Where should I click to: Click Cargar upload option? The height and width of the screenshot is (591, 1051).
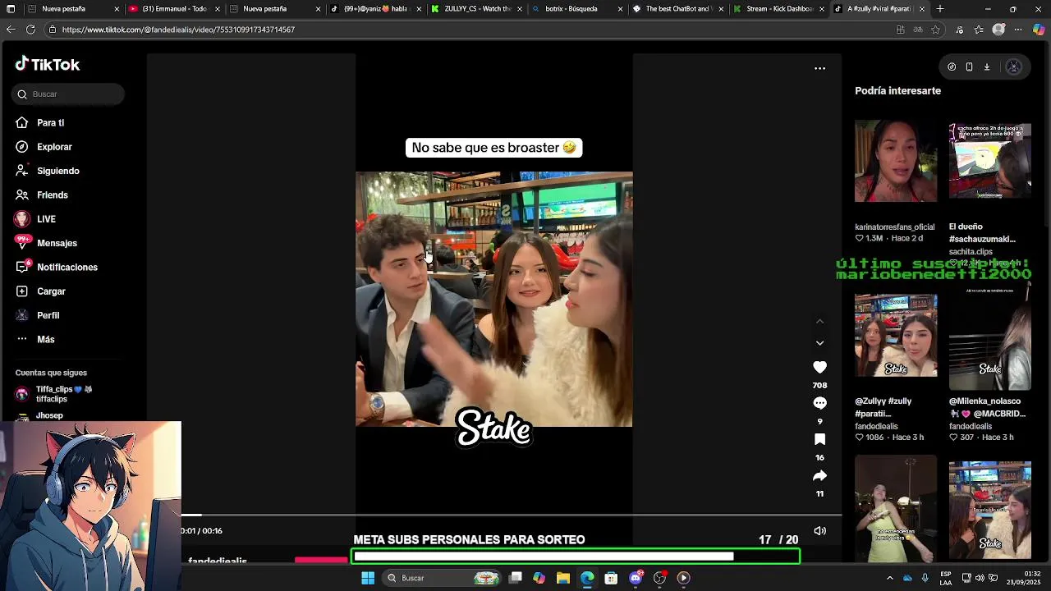pos(51,291)
